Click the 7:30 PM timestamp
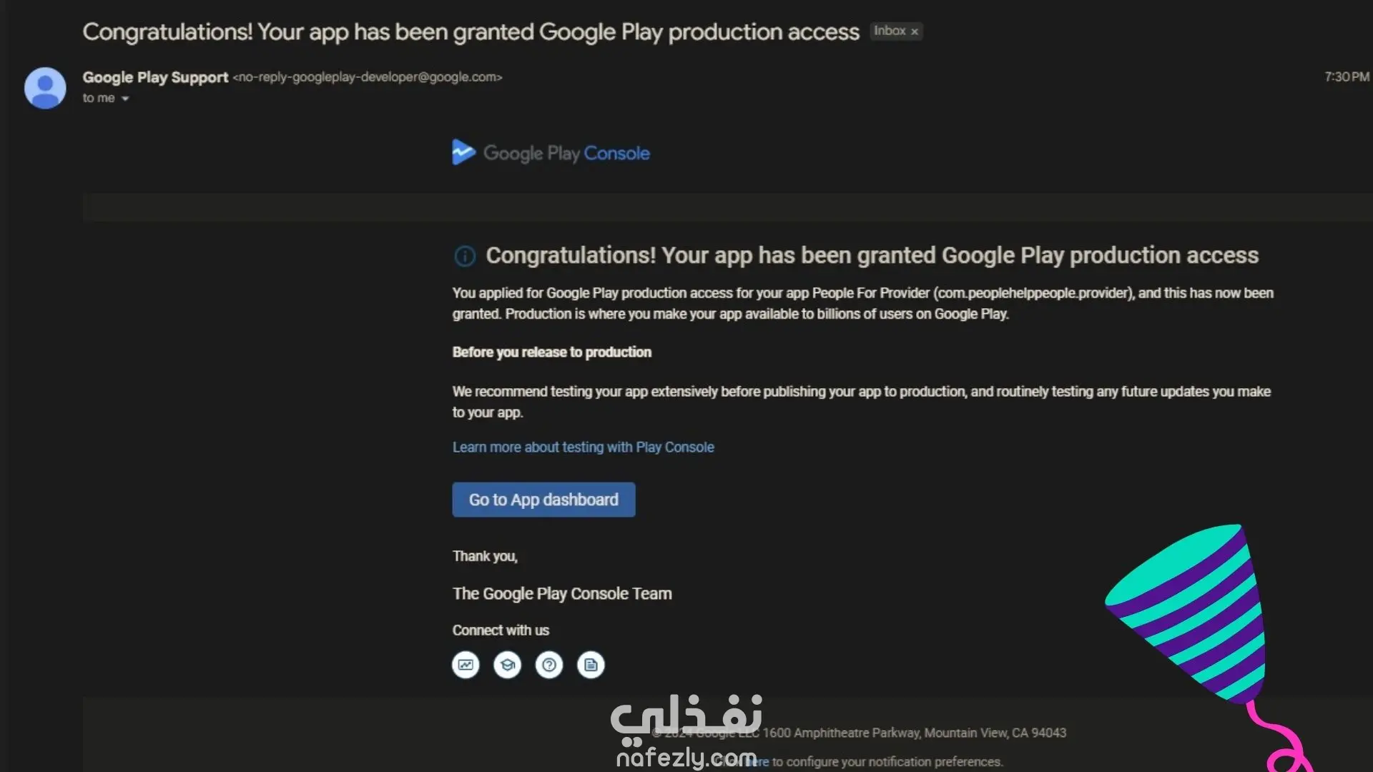 click(1347, 77)
